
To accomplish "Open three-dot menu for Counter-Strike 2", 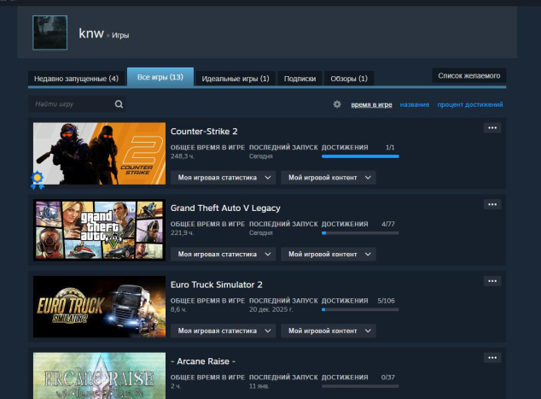I will [x=492, y=128].
